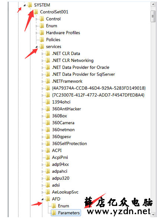Click the Enum folder icon under AFD

click(54, 206)
